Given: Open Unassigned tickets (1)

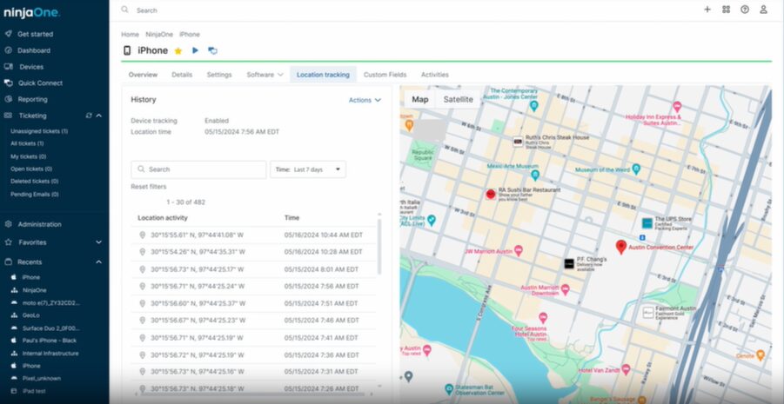Looking at the screenshot, I should click(39, 131).
